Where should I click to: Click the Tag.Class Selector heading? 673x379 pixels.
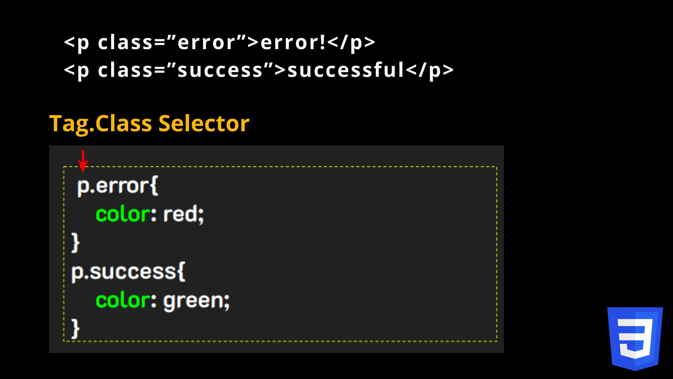click(149, 124)
